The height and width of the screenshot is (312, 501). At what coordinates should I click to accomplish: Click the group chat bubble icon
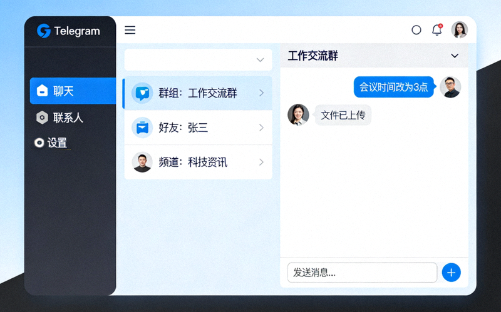tap(142, 93)
